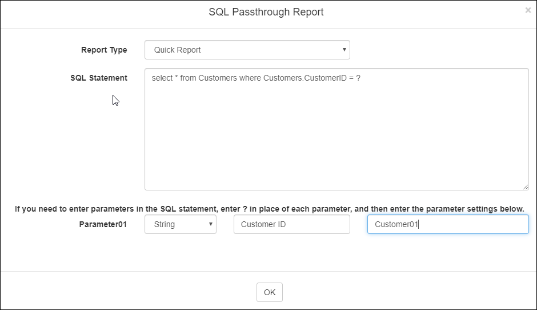Click blank area inside SQL Statement box
The height and width of the screenshot is (310, 537).
click(336, 137)
